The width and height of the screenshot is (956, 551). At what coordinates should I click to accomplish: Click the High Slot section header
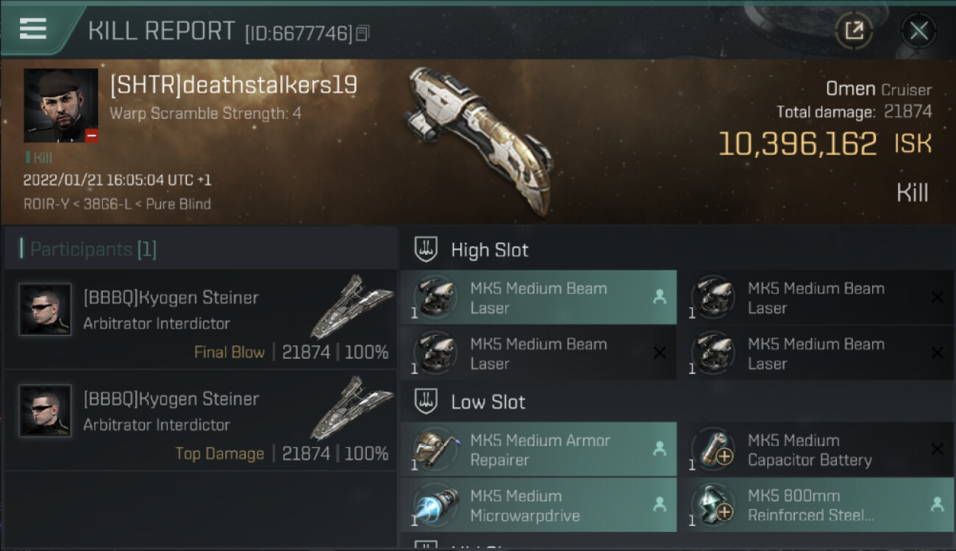click(x=489, y=250)
